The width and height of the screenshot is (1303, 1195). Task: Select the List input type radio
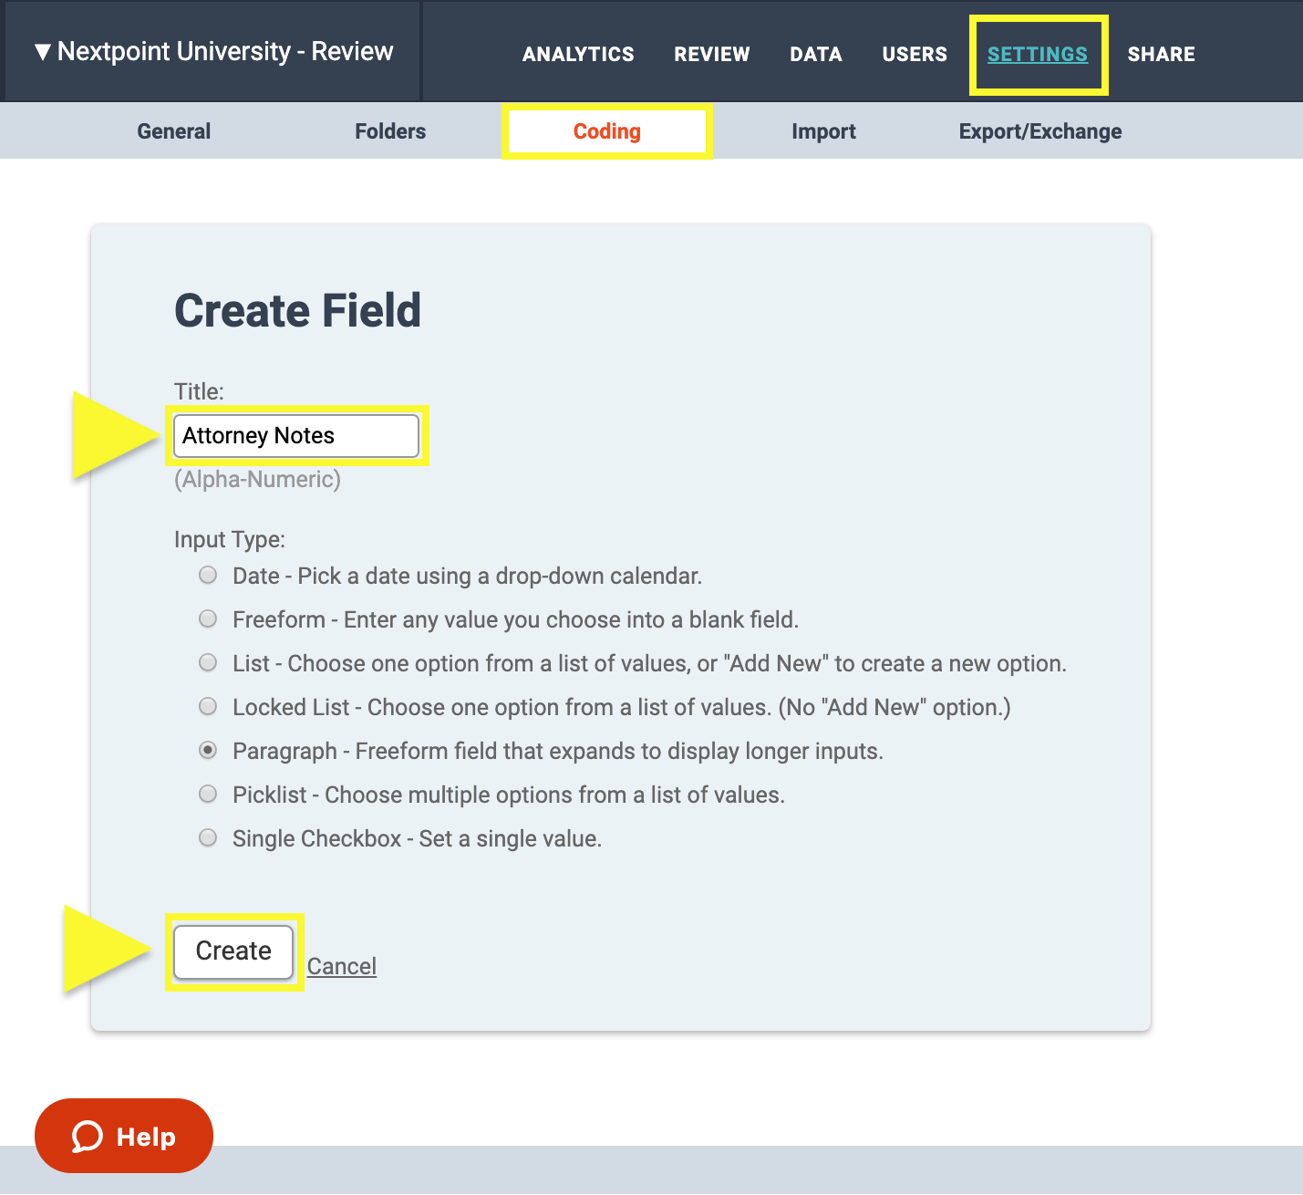click(x=208, y=662)
